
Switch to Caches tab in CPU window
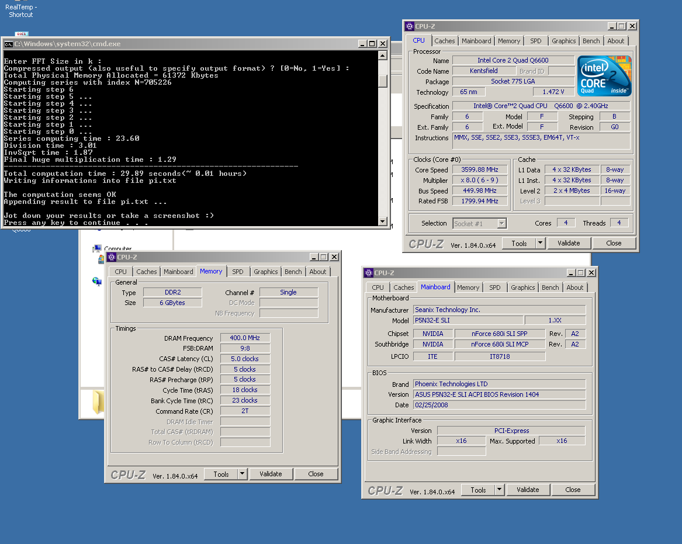(445, 41)
